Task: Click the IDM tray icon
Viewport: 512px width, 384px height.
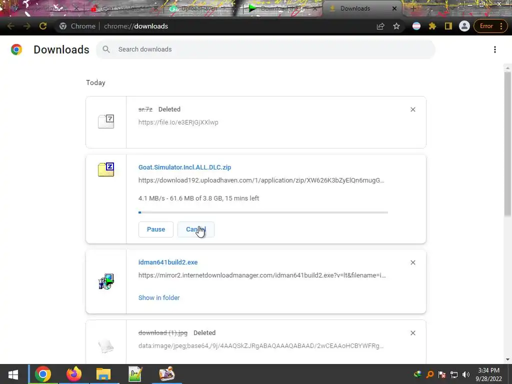Action: click(x=417, y=374)
